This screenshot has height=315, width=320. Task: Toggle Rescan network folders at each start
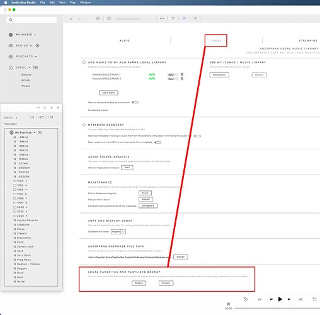[x=135, y=103]
